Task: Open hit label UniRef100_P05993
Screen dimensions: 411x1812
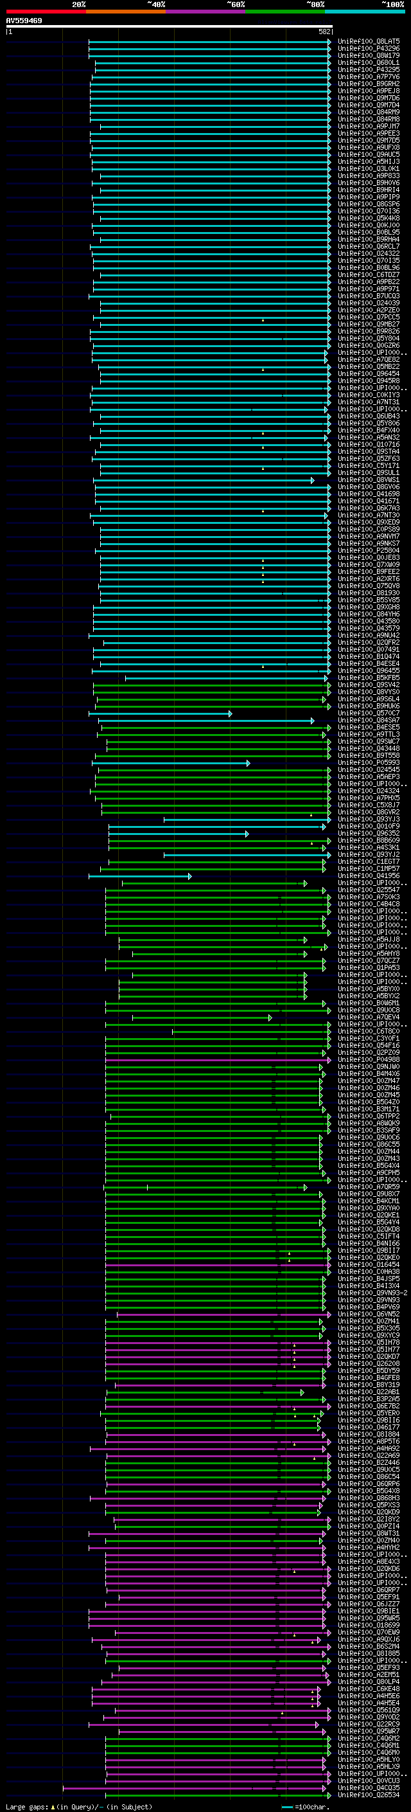Action: [369, 762]
